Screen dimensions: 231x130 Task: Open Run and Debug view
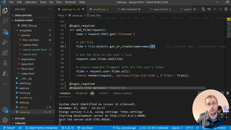pos(5,42)
